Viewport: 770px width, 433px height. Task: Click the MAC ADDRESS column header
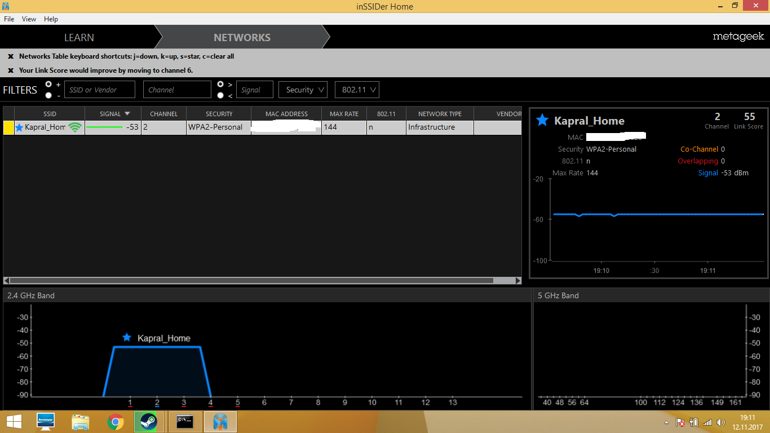[x=286, y=114]
